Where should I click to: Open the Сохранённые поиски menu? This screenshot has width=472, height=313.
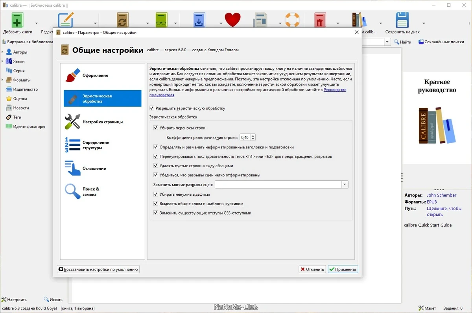coord(441,42)
